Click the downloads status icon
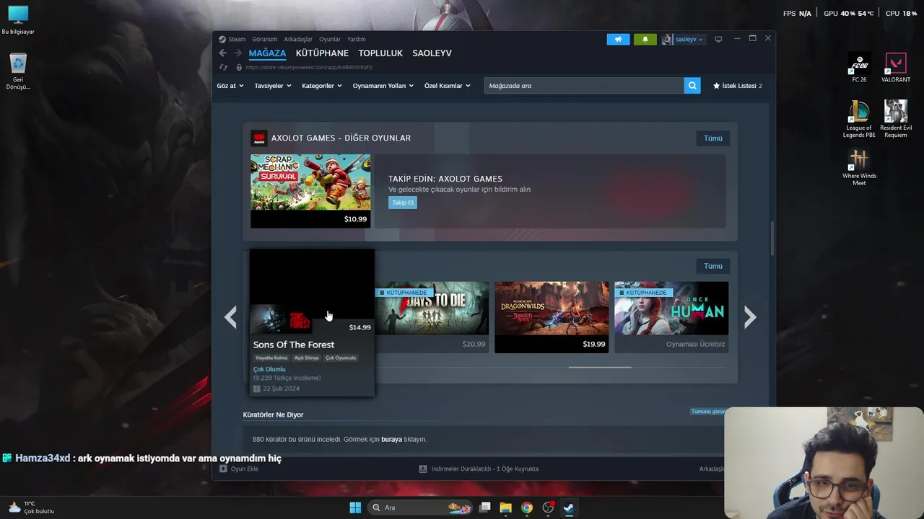Screen dimensions: 924x519 click(x=423, y=469)
